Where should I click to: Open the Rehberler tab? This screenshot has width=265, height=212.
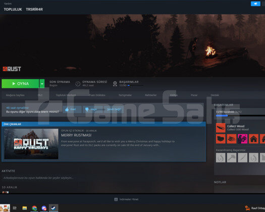click(151, 95)
